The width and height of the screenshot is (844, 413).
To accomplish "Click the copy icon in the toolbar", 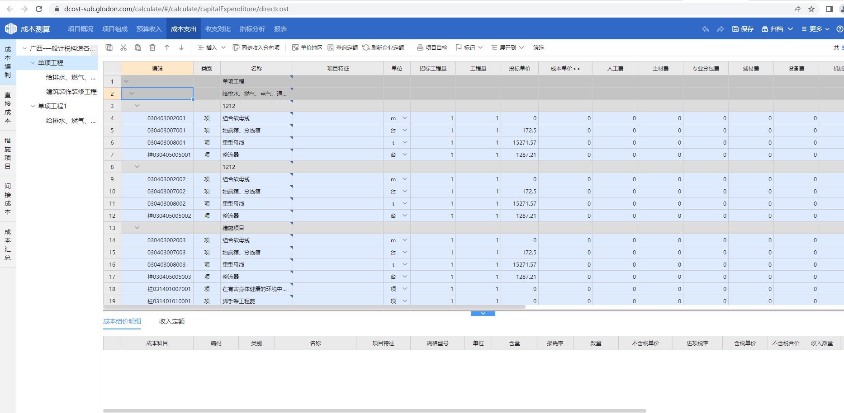I will 109,47.
